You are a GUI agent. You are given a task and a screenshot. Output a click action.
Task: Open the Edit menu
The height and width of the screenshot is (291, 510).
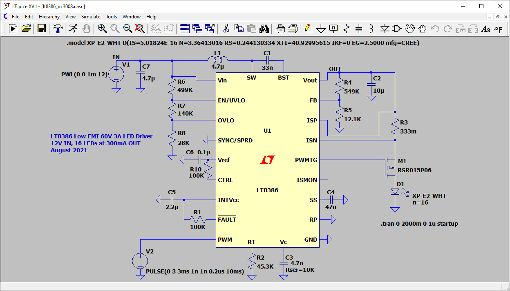click(29, 17)
